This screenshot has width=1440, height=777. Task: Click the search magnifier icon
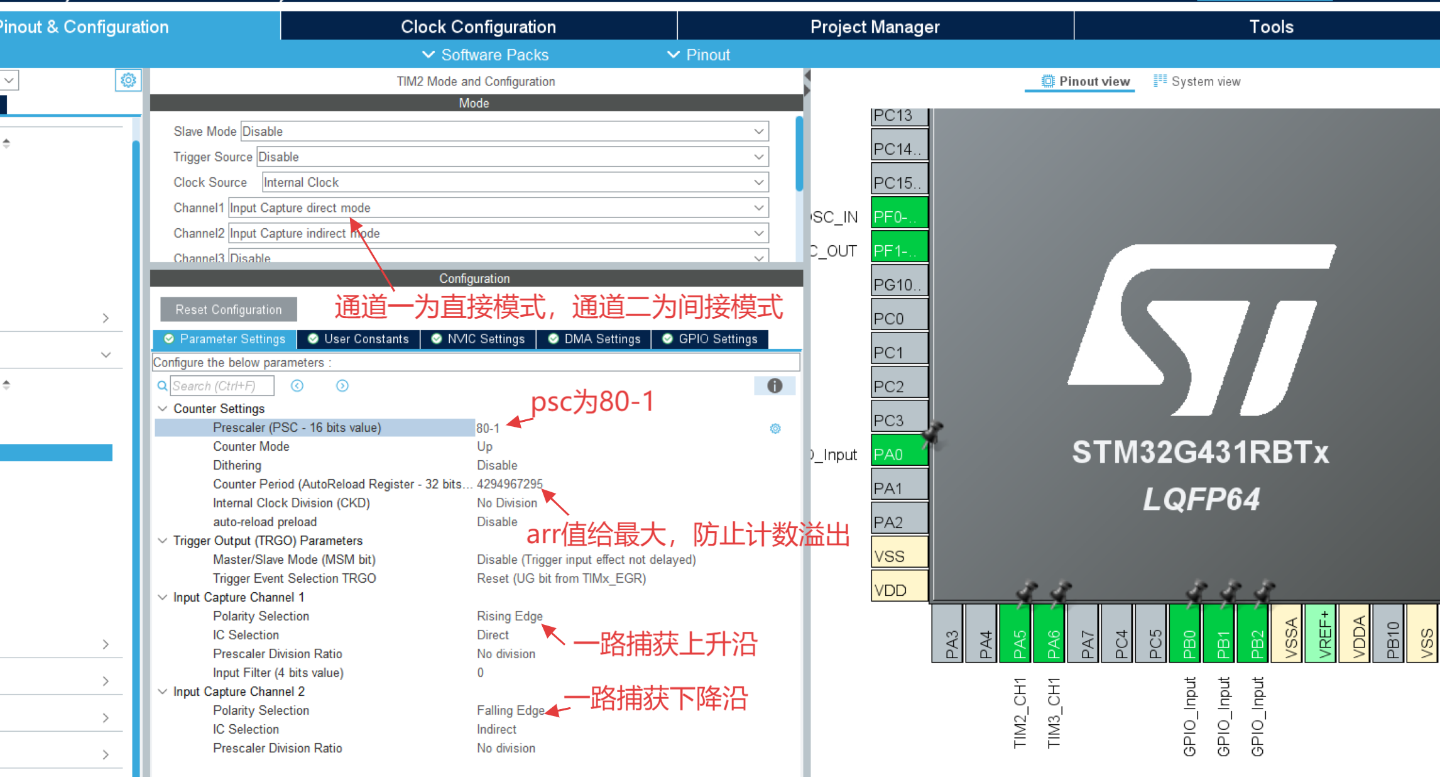pyautogui.click(x=162, y=386)
